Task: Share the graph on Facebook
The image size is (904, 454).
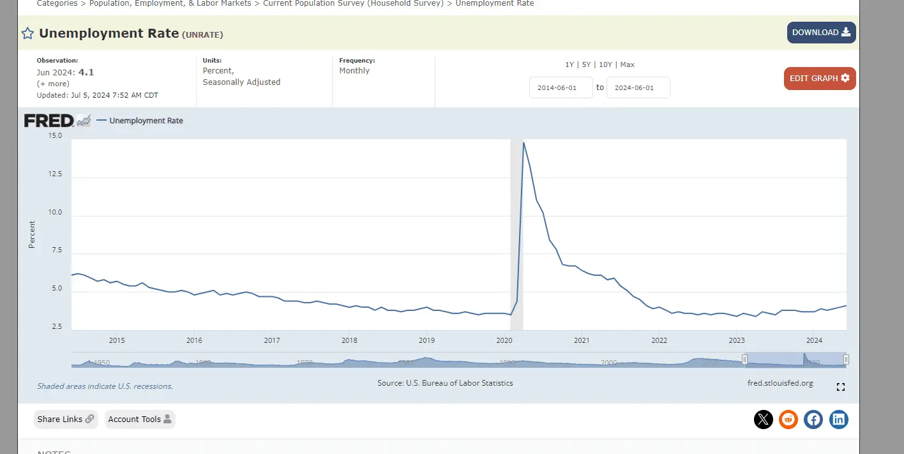Action: pyautogui.click(x=813, y=420)
